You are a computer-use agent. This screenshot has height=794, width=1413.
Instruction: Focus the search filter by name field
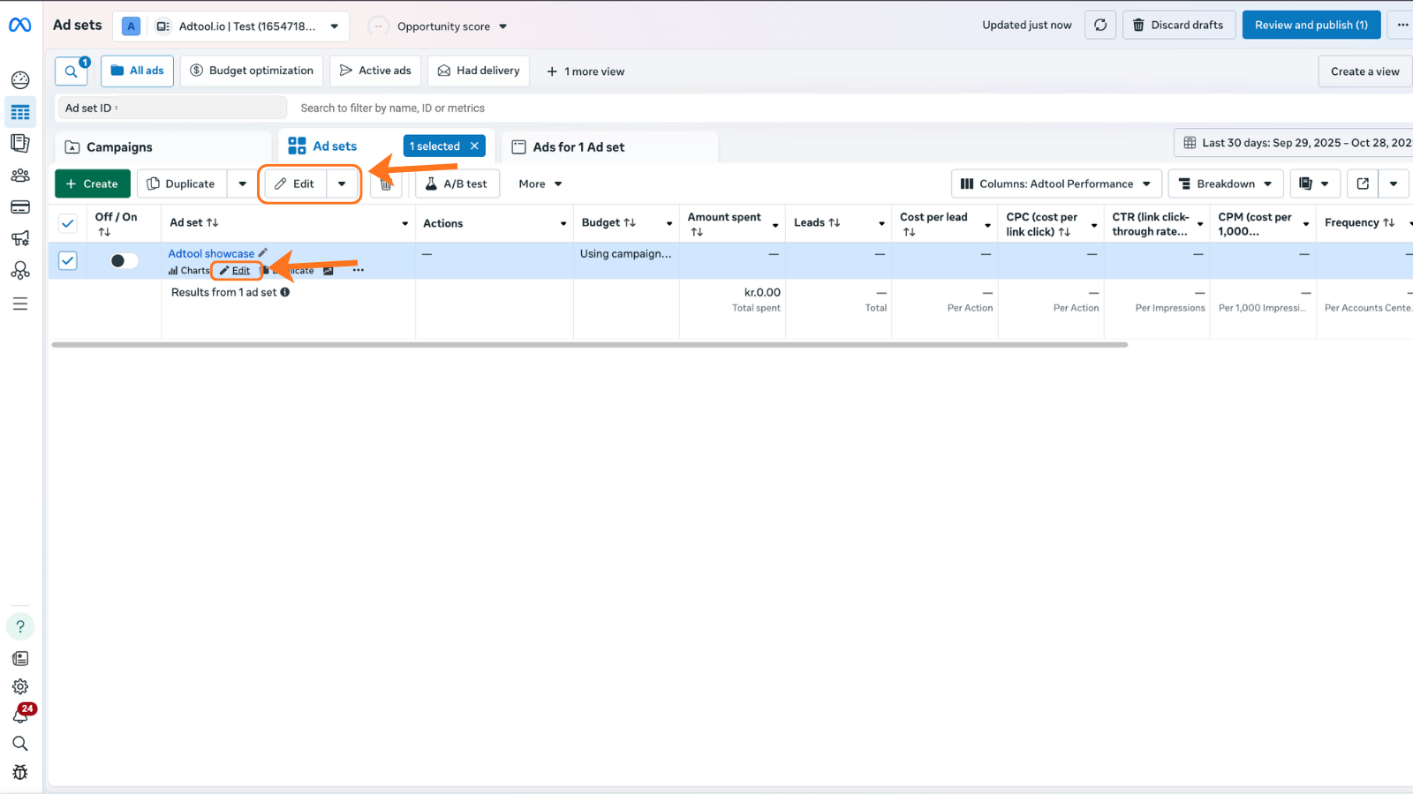pyautogui.click(x=392, y=108)
